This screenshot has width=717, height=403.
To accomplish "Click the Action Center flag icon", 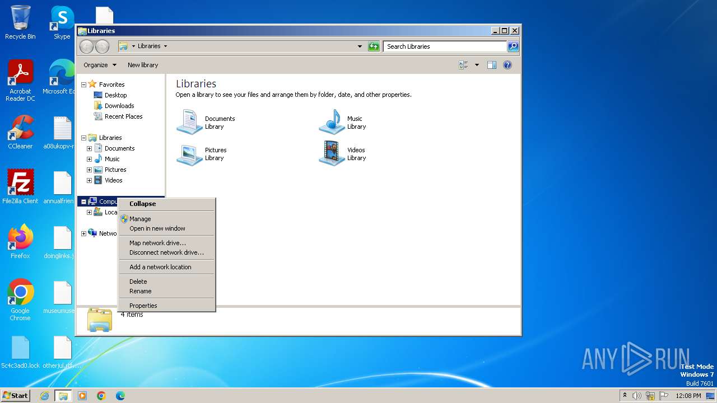I will (x=664, y=396).
